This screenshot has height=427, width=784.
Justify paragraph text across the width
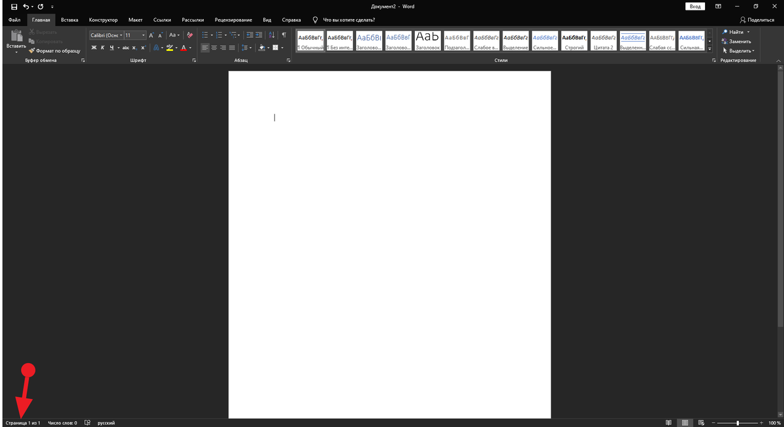(232, 48)
